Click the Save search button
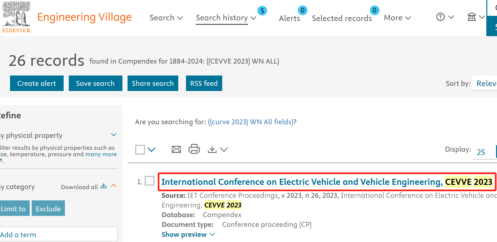This screenshot has width=497, height=242. click(95, 83)
